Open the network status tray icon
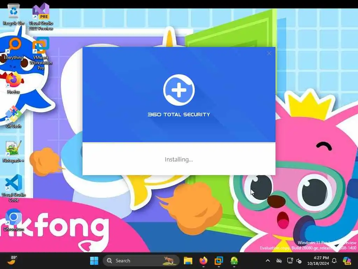This screenshot has height=269, width=358. [290, 261]
